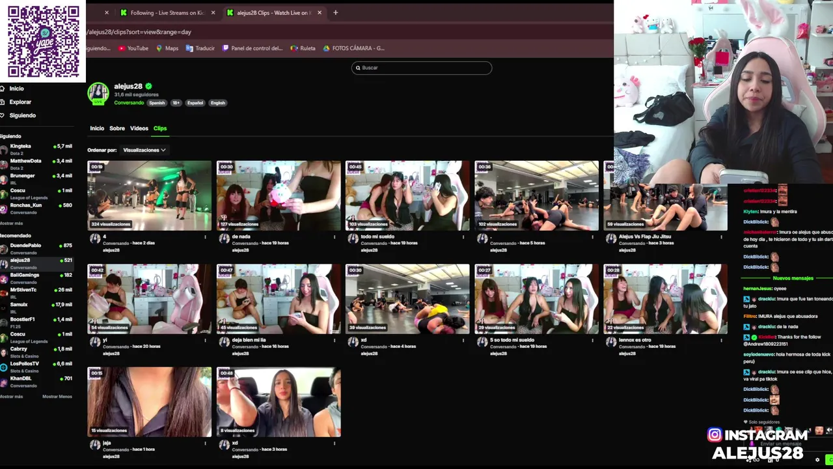Select the Clips channel tab

[160, 128]
